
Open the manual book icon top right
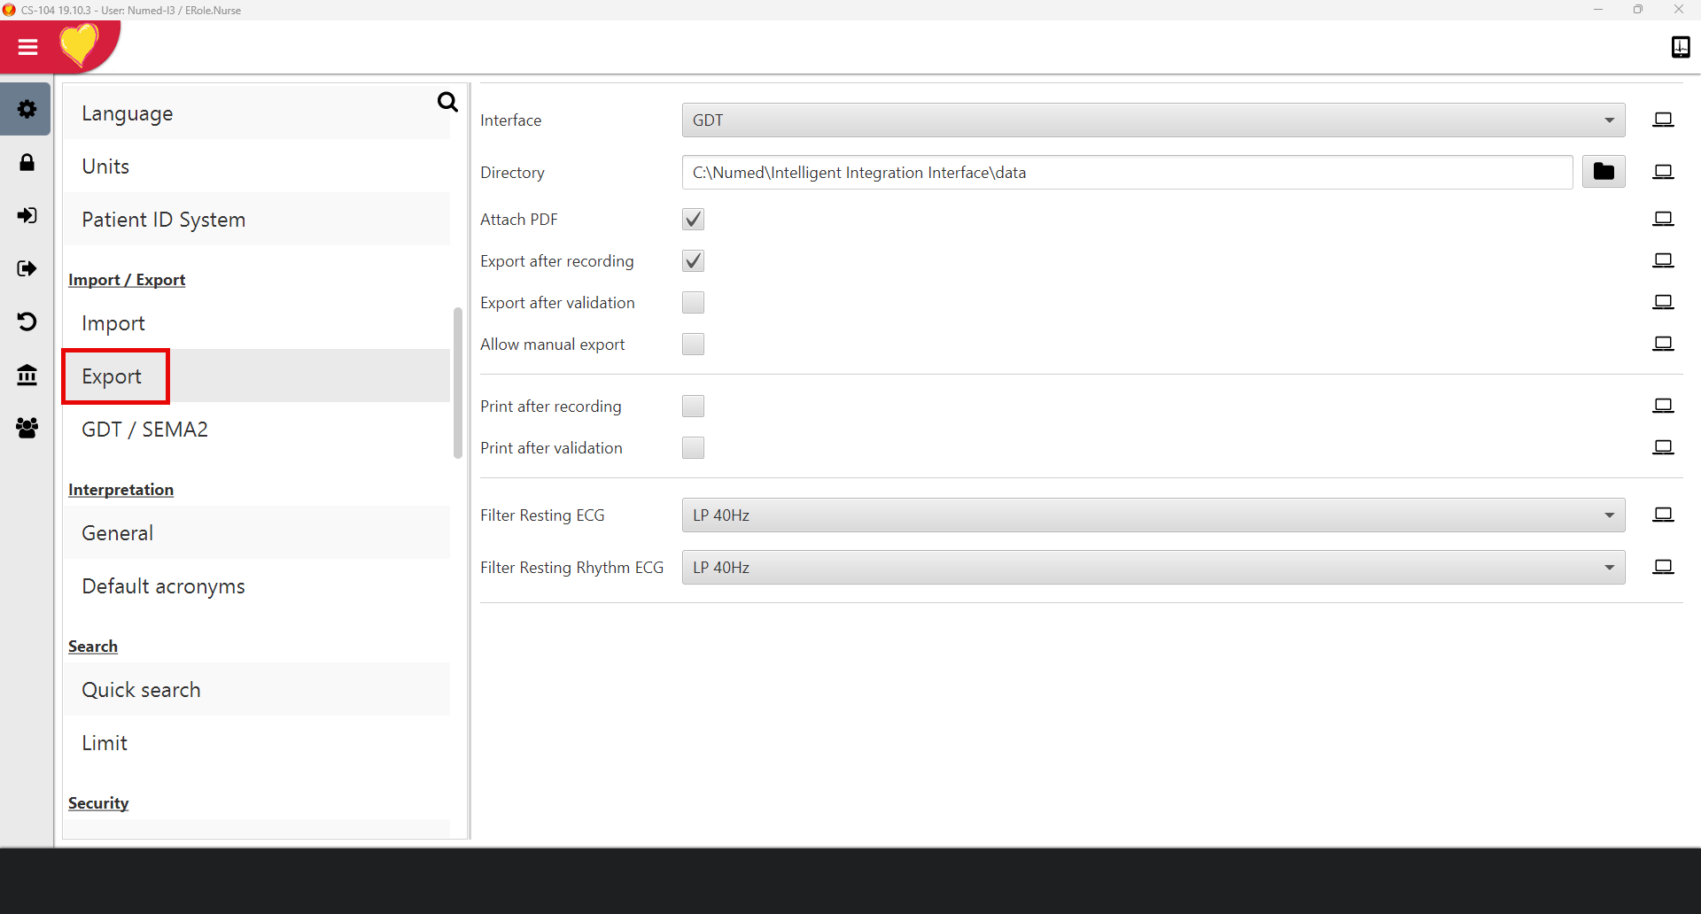pyautogui.click(x=1680, y=47)
